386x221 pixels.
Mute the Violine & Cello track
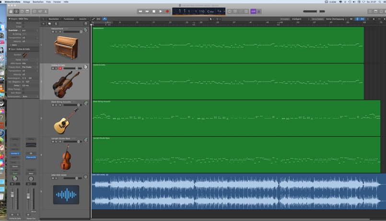tap(53, 68)
